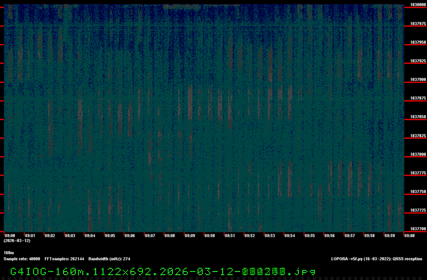
Task: Select the 1837850 frequency scale marker
Action: [418, 117]
